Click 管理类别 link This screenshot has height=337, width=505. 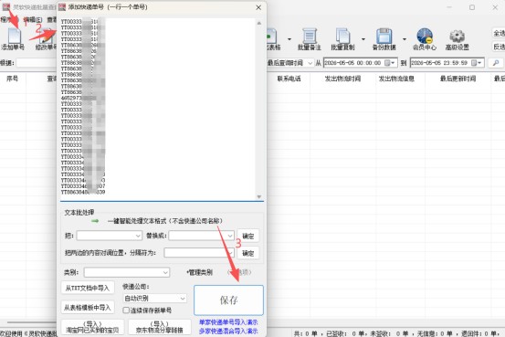coord(200,272)
